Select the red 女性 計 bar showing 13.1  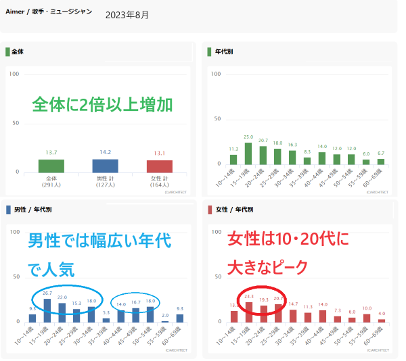click(160, 166)
